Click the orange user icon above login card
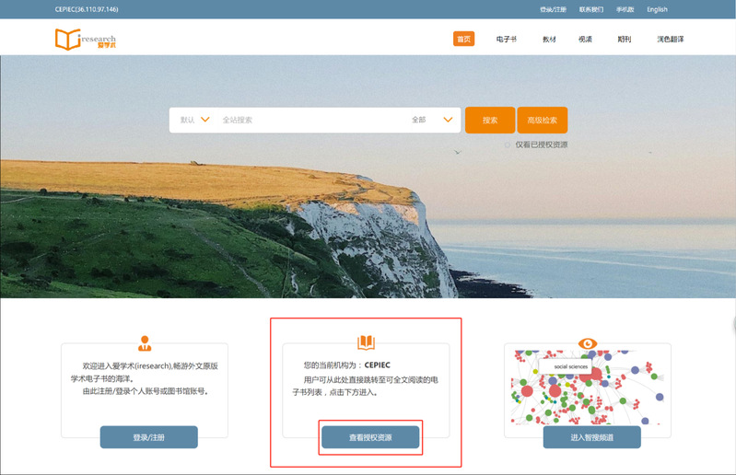Viewport: 736px width, 475px height. coord(144,343)
